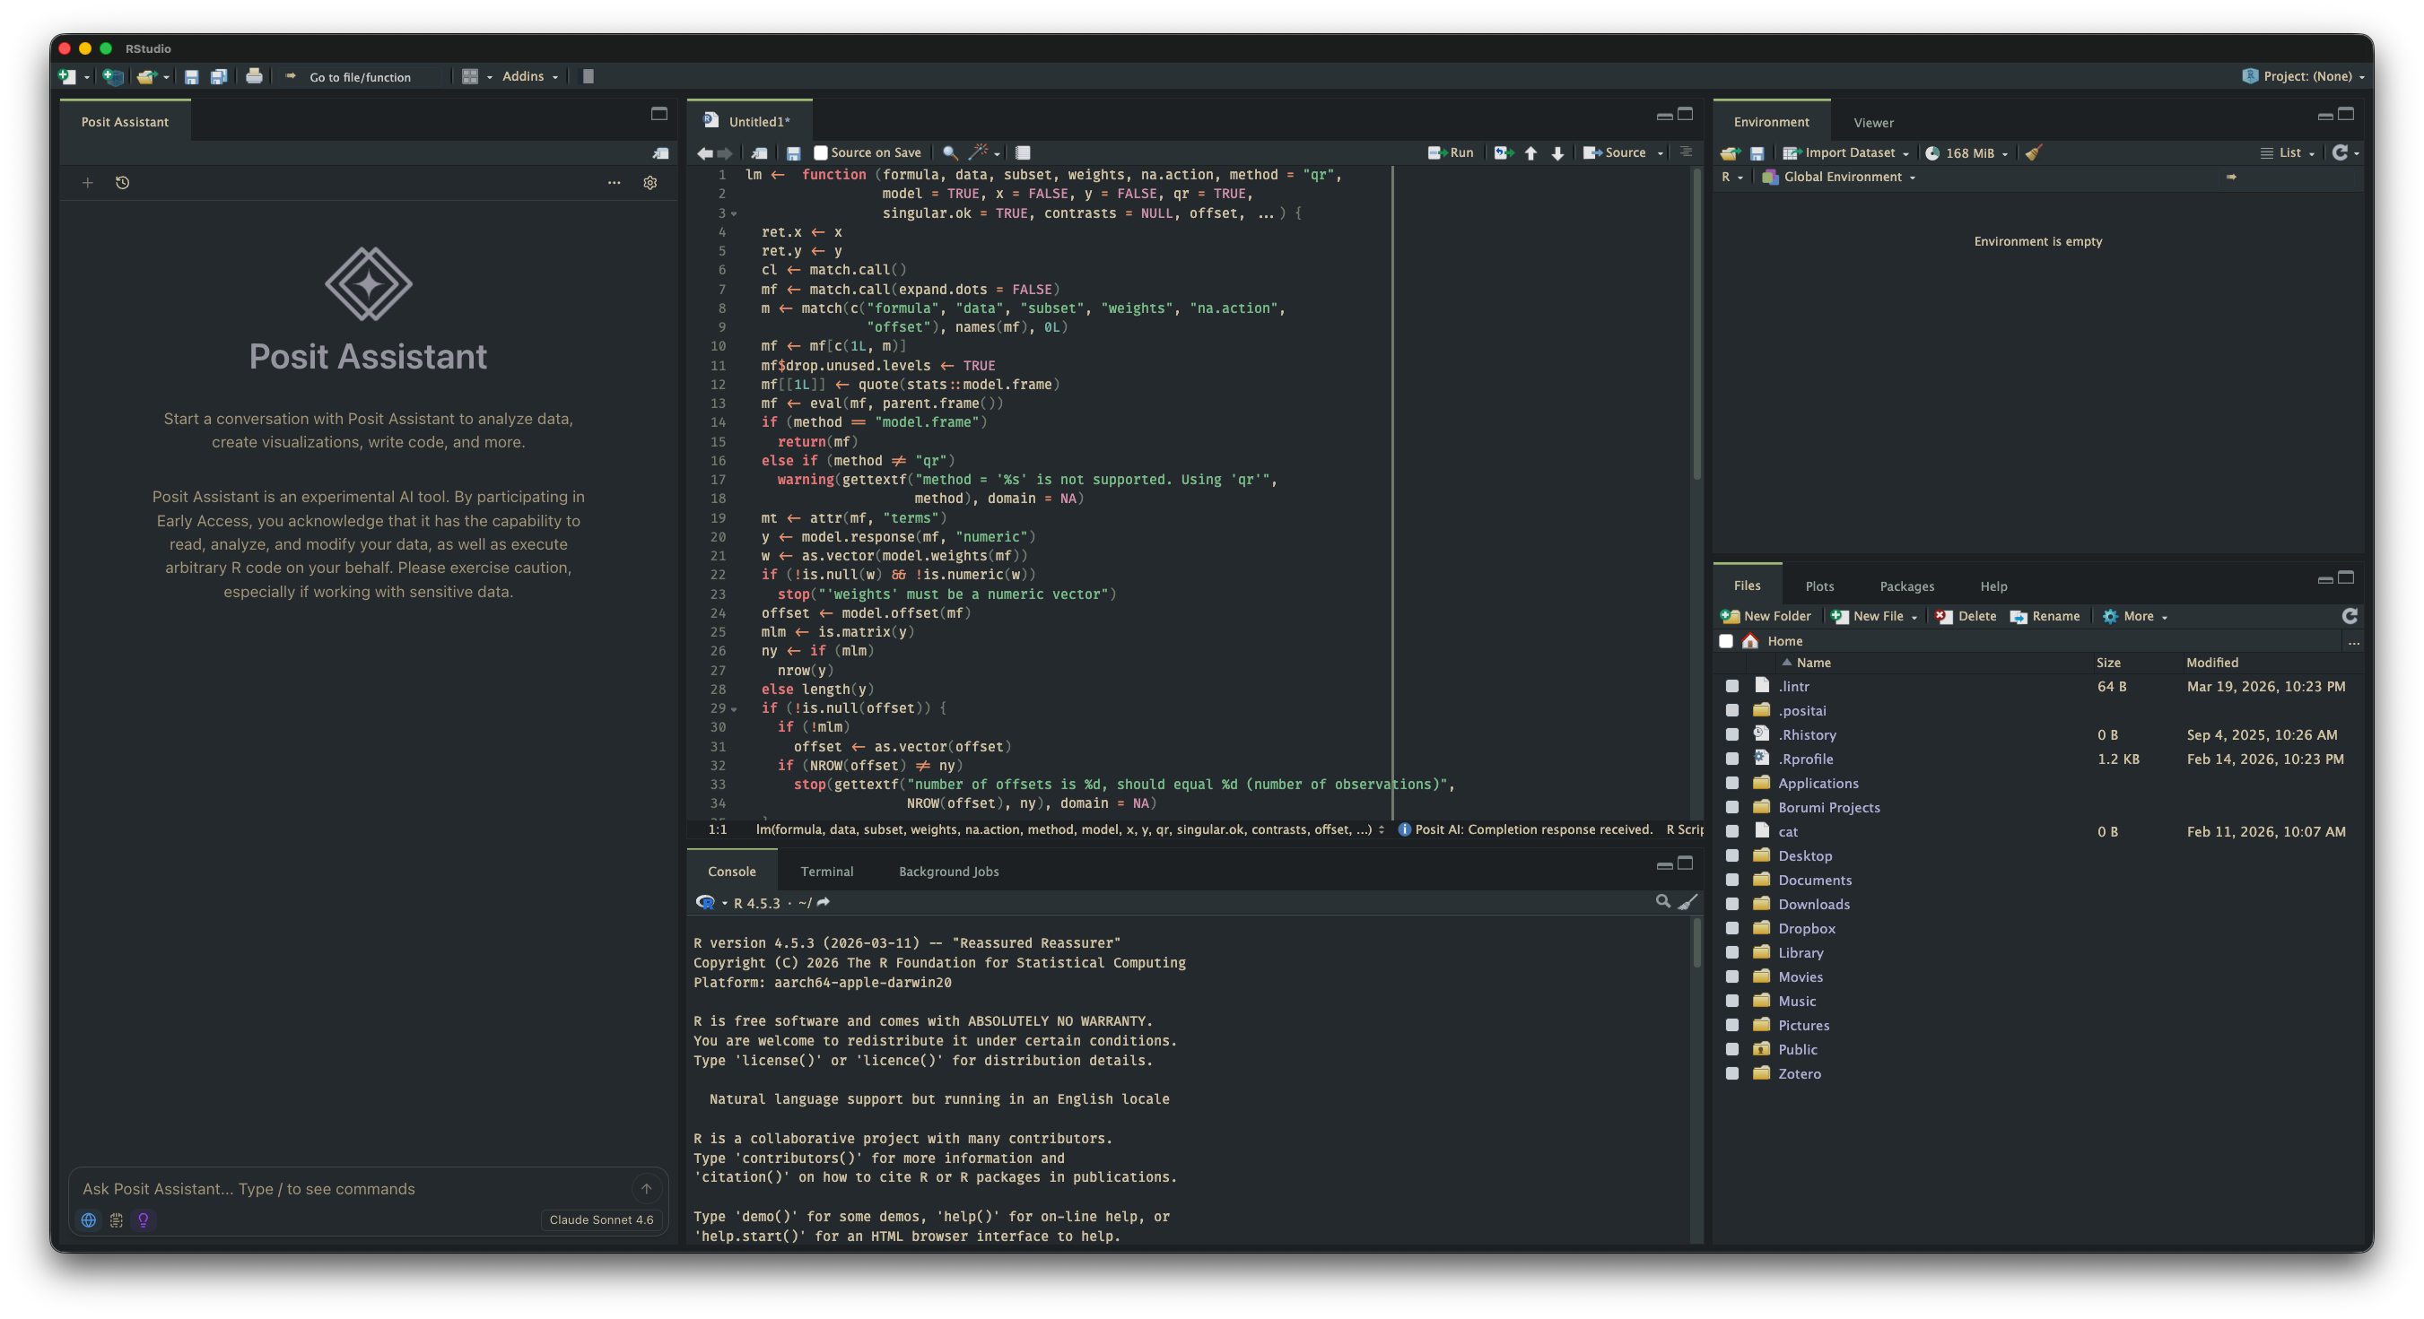Print the current file icon
The image size is (2424, 1319).
254,76
